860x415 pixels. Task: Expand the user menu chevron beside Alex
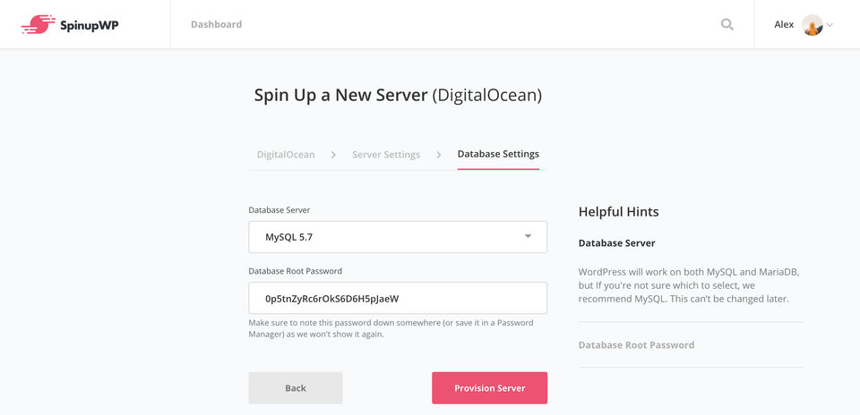coord(830,25)
